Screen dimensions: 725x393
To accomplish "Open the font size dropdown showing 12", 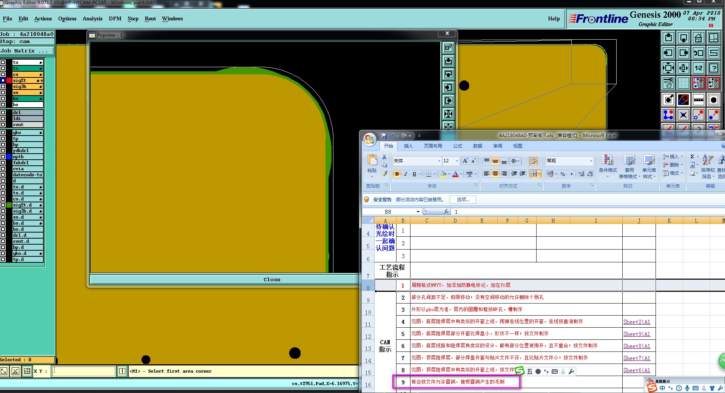I will point(457,161).
